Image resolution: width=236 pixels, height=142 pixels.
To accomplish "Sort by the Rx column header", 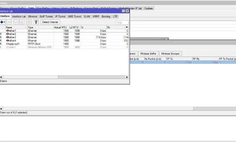I will 116,27.
